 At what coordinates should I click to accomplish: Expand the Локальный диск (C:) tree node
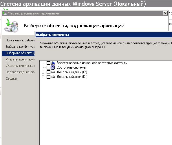click(x=43, y=72)
